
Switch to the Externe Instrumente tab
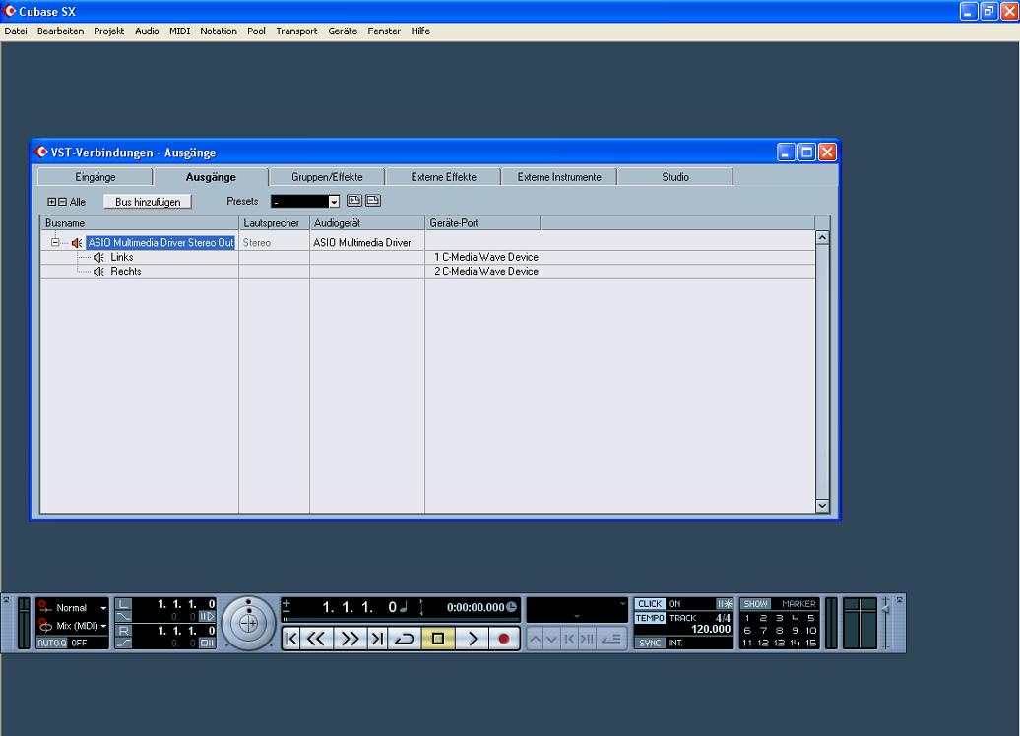coord(559,177)
